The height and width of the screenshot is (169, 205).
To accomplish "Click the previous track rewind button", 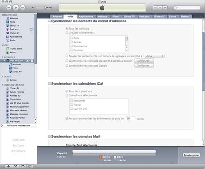I will pyautogui.click(x=9, y=7).
